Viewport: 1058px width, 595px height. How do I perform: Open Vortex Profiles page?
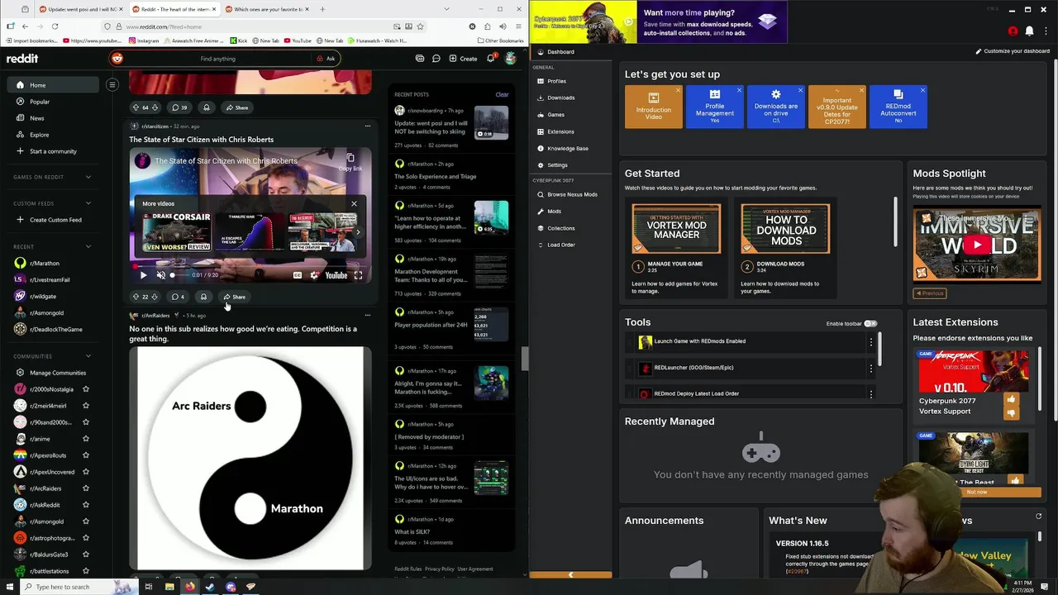coord(556,81)
